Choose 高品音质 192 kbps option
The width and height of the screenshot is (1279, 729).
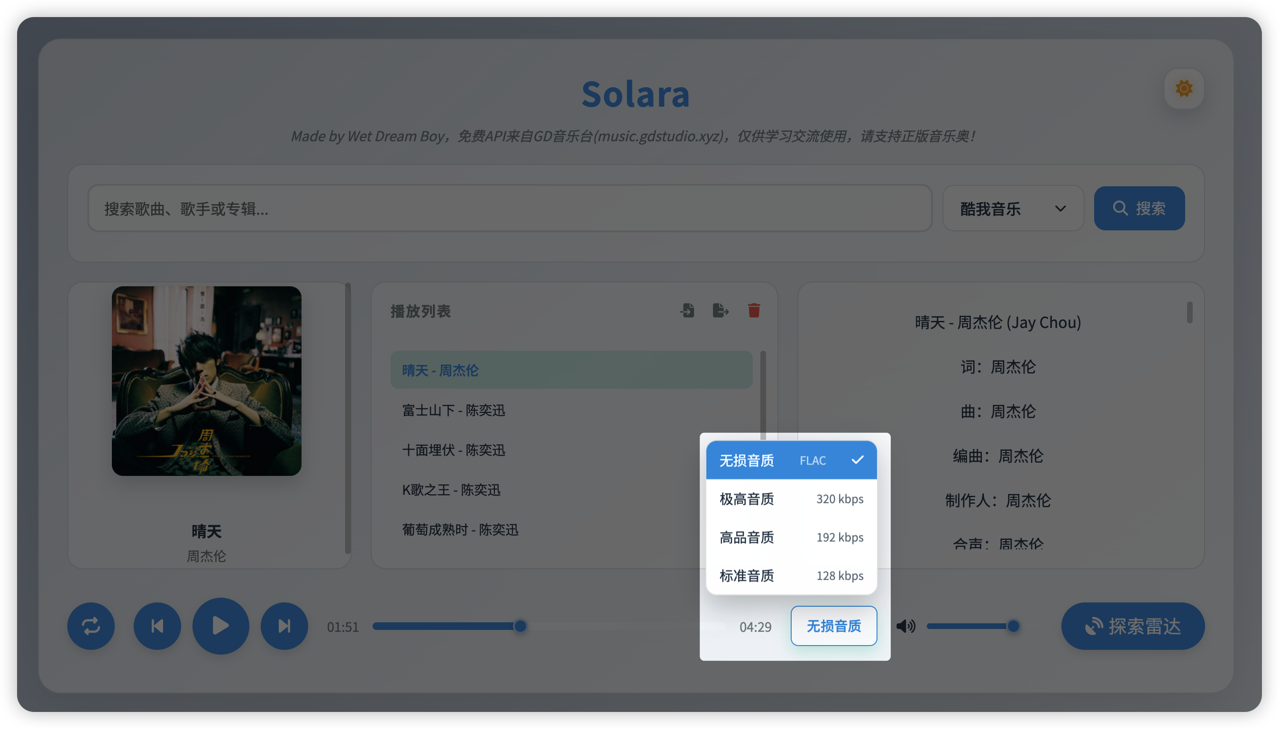point(791,537)
